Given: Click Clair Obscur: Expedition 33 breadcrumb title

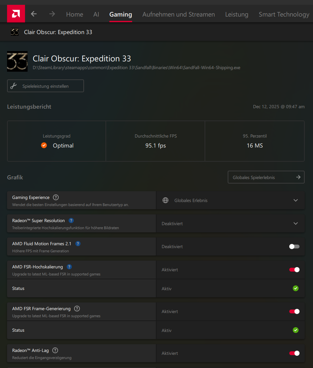Looking at the screenshot, I should 58,32.
